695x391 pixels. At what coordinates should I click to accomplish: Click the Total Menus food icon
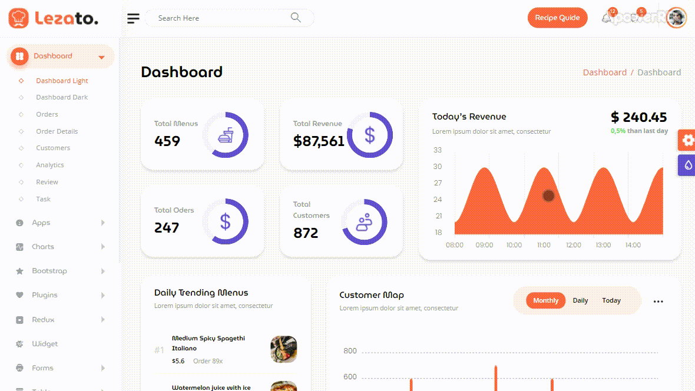226,135
